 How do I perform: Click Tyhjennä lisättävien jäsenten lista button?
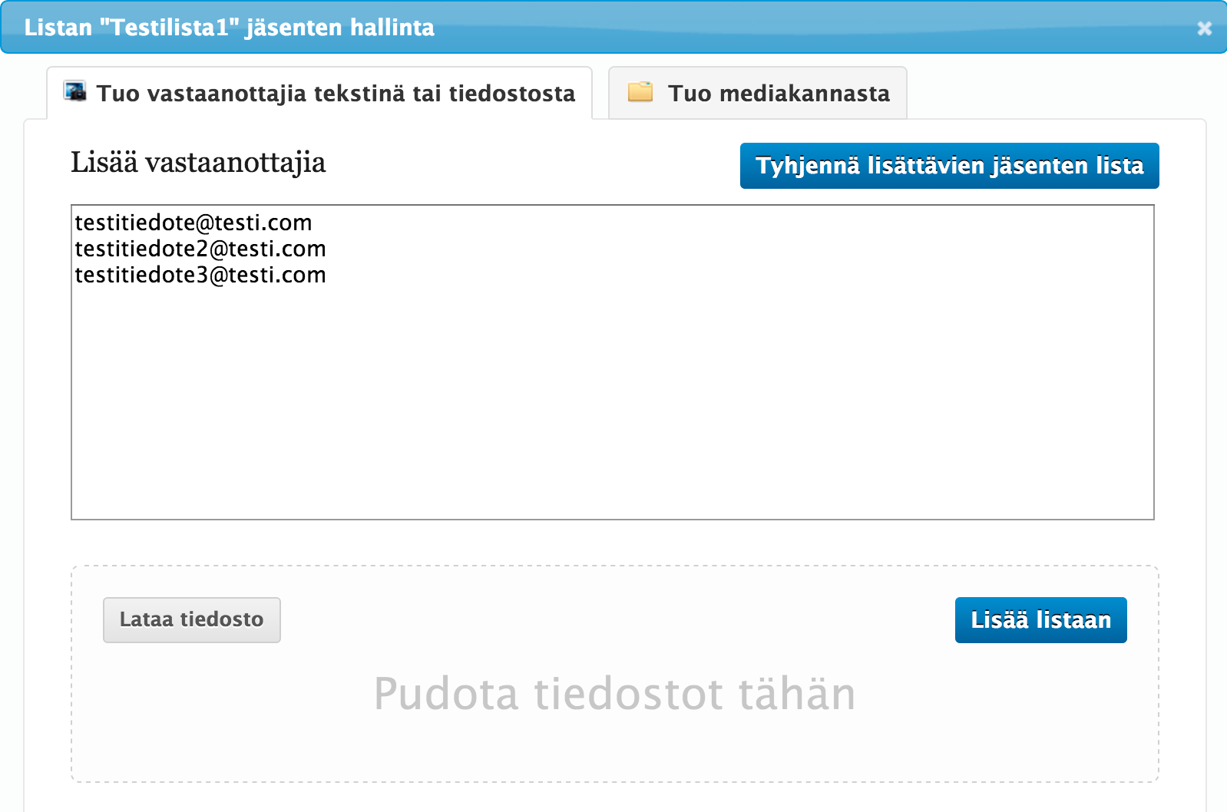(949, 166)
